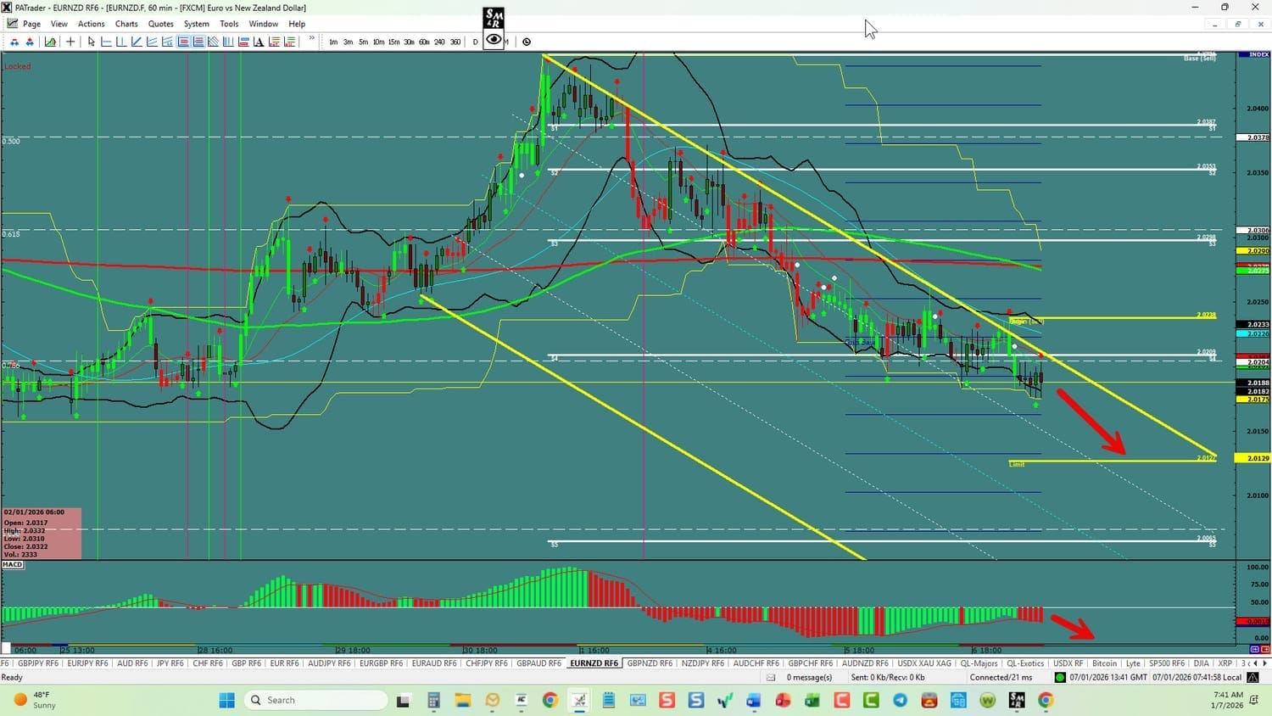Select the arrow pointer tool
1272x716 pixels.
click(92, 42)
